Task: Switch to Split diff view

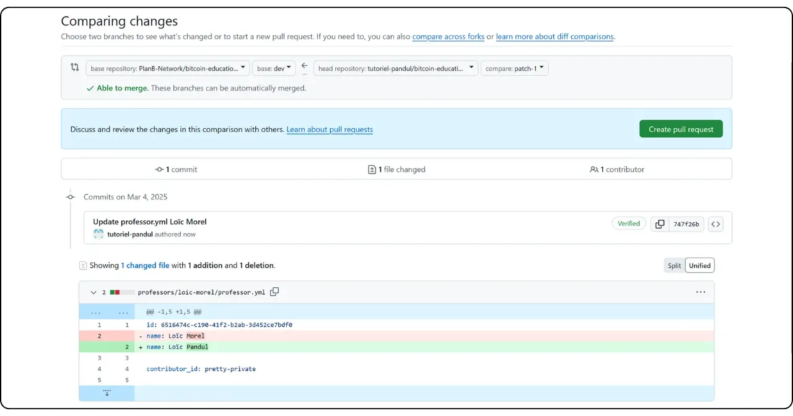Action: pyautogui.click(x=674, y=266)
